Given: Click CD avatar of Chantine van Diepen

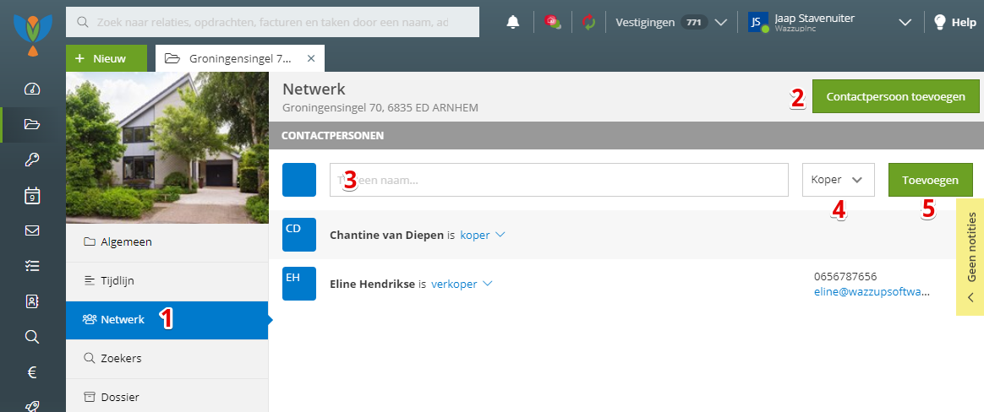Looking at the screenshot, I should [298, 235].
